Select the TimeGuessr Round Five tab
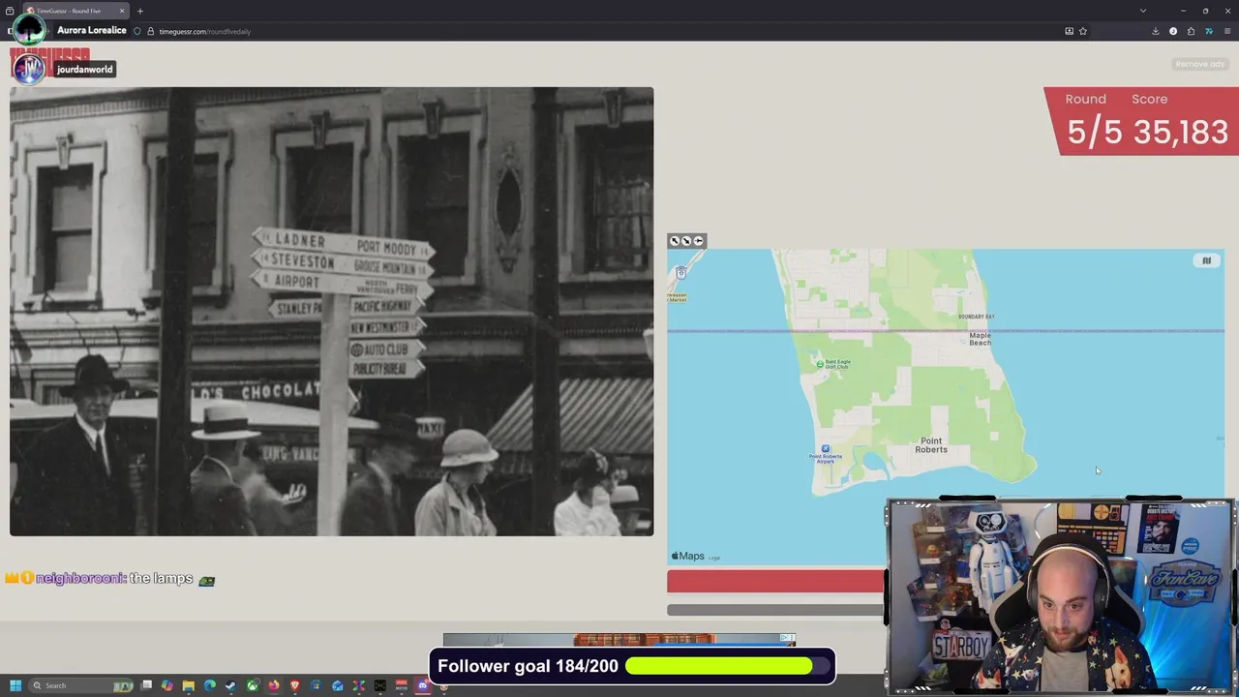 (76, 11)
